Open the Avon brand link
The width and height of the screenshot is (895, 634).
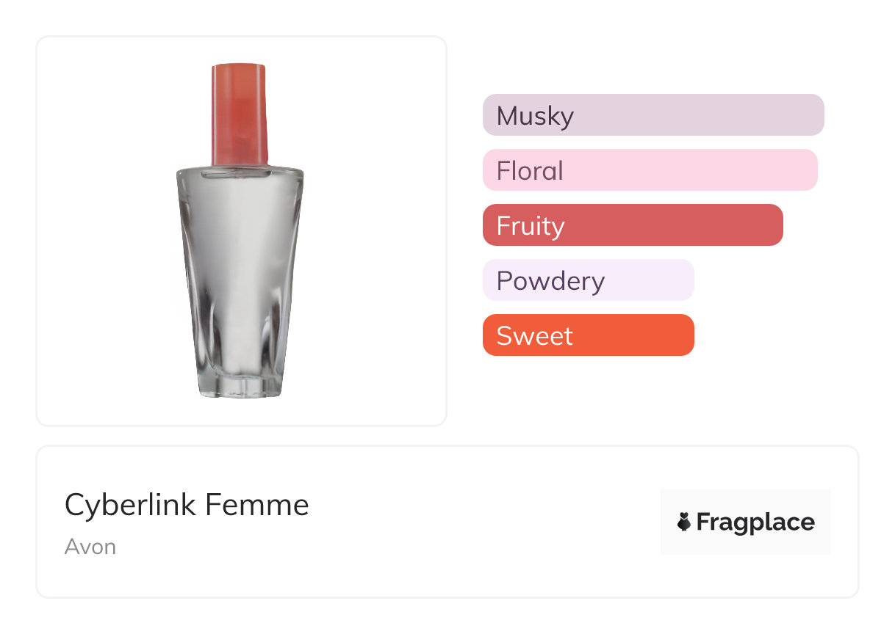pyautogui.click(x=90, y=547)
